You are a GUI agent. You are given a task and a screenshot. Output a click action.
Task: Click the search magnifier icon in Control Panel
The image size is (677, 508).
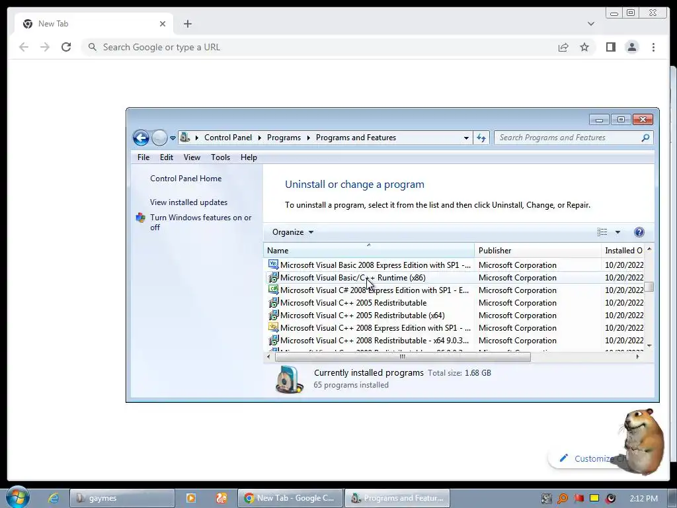click(645, 138)
